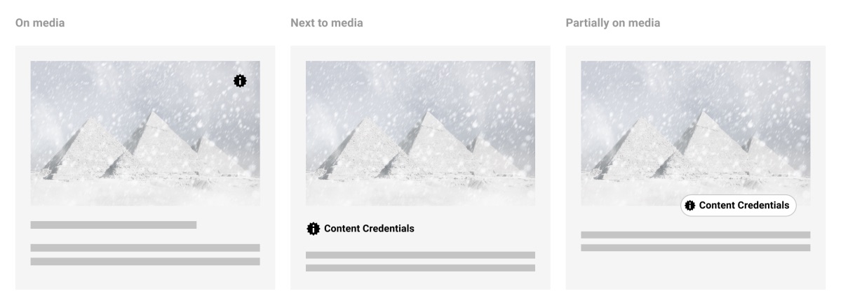Click the lower text placeholder in the Partially on media card
The height and width of the screenshot is (305, 841).
coord(695,248)
